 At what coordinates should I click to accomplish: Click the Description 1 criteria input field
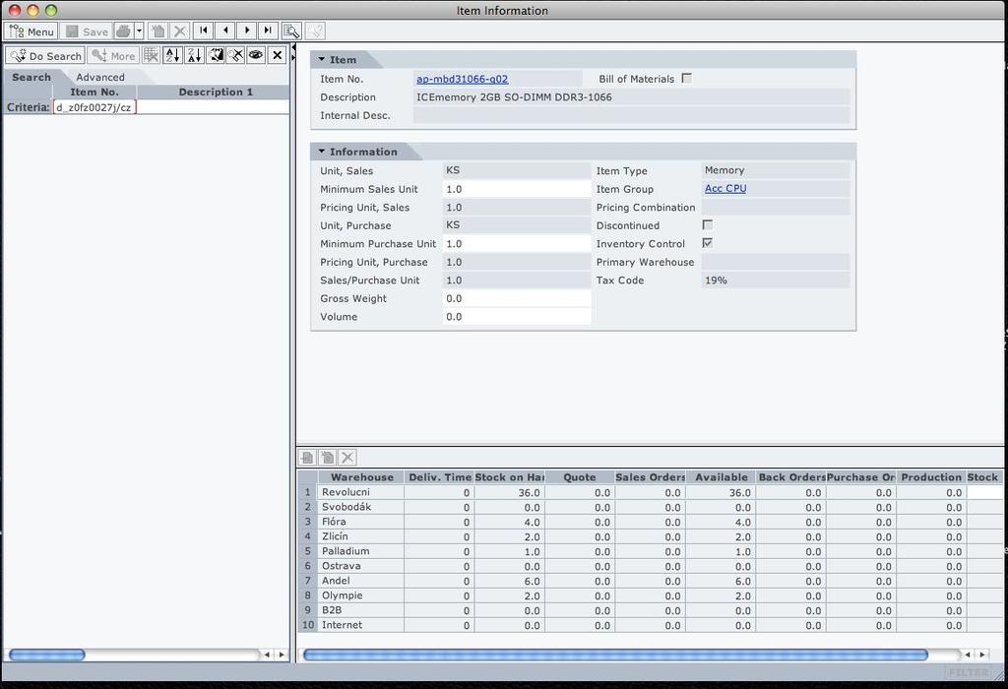click(x=213, y=107)
